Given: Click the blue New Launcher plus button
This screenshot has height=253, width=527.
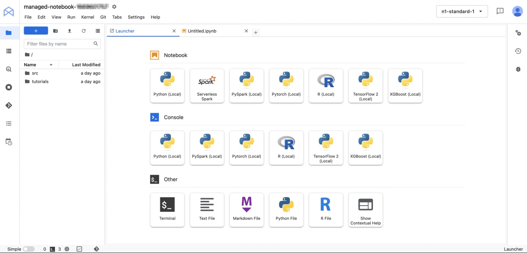Looking at the screenshot, I should click(x=36, y=31).
